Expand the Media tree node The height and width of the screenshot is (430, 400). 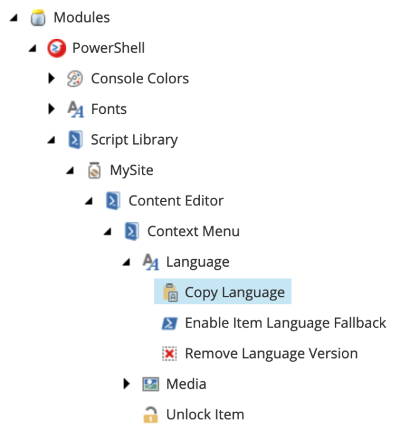pyautogui.click(x=126, y=384)
